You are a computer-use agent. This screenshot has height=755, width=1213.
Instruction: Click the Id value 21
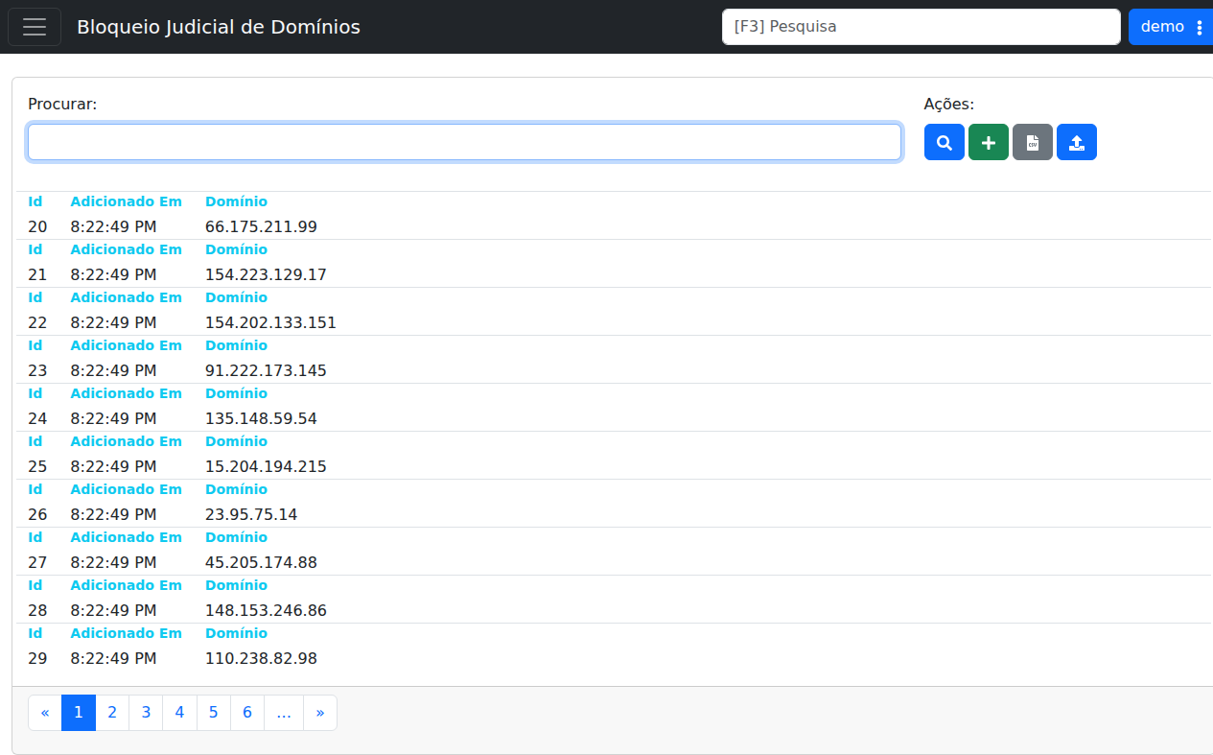tap(37, 275)
